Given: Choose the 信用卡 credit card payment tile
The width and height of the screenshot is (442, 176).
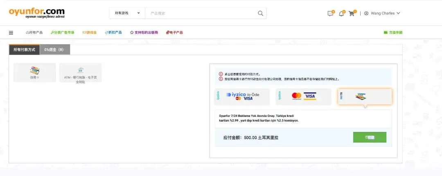Looking at the screenshot, I should [35, 73].
